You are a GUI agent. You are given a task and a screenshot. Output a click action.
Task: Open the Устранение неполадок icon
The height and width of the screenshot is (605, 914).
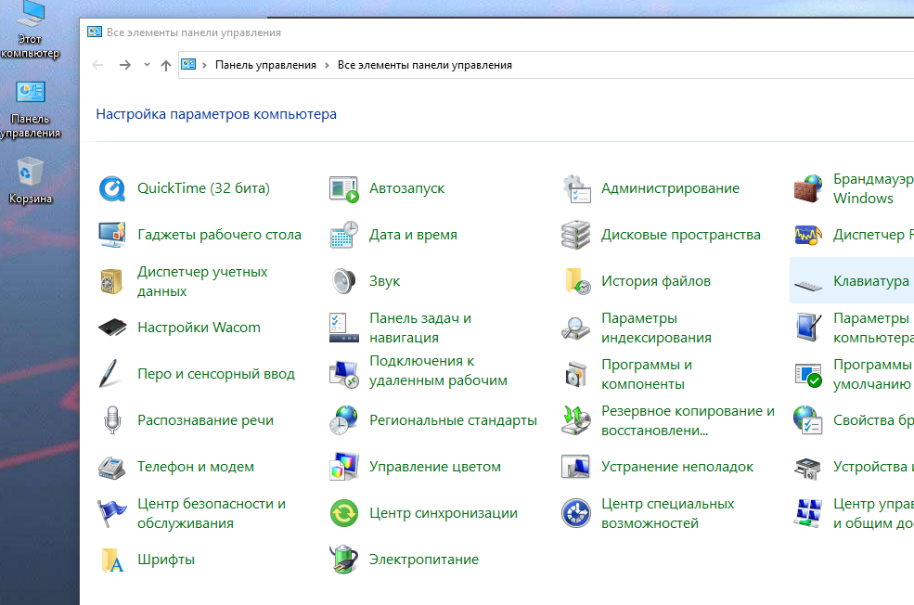(576, 467)
